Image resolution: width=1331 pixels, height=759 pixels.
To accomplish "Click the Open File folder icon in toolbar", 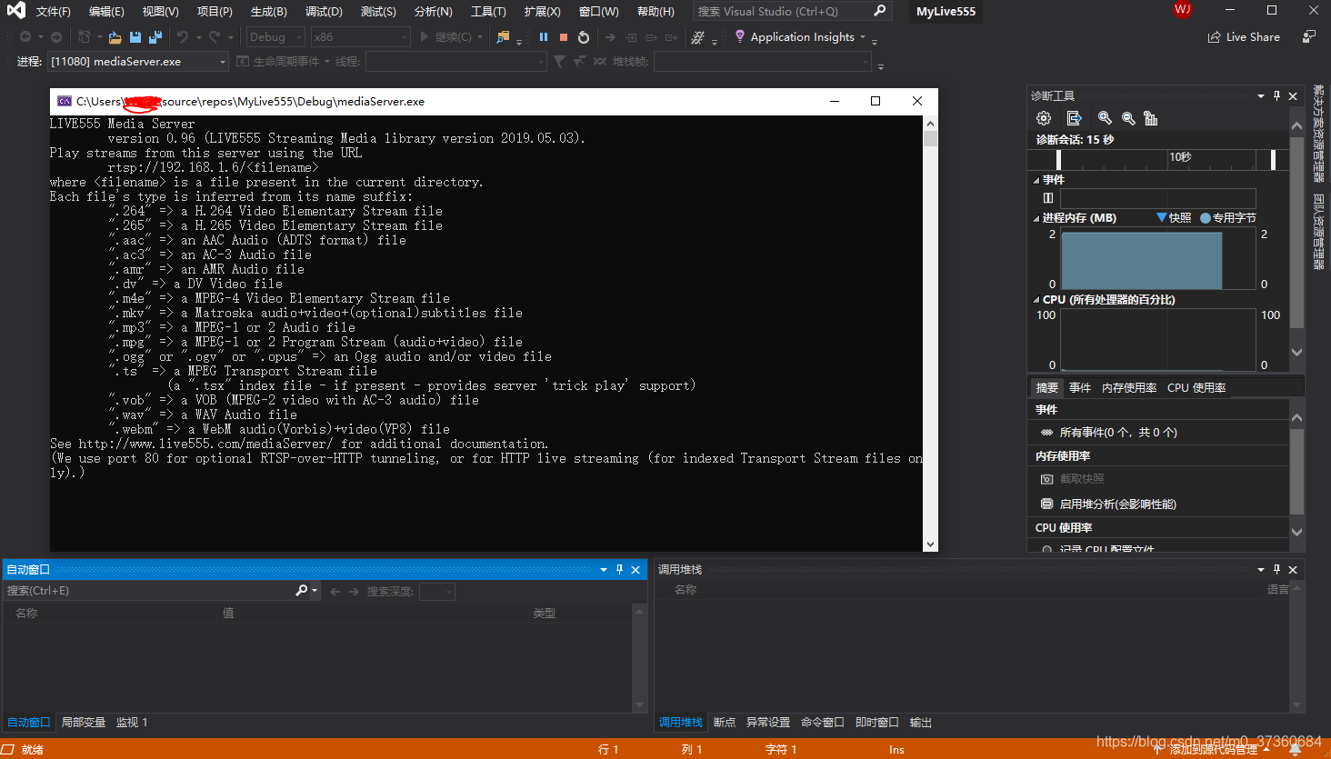I will coord(115,37).
